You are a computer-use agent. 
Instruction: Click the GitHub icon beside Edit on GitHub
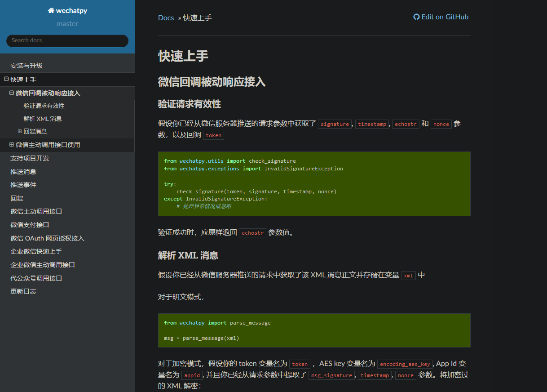click(416, 17)
